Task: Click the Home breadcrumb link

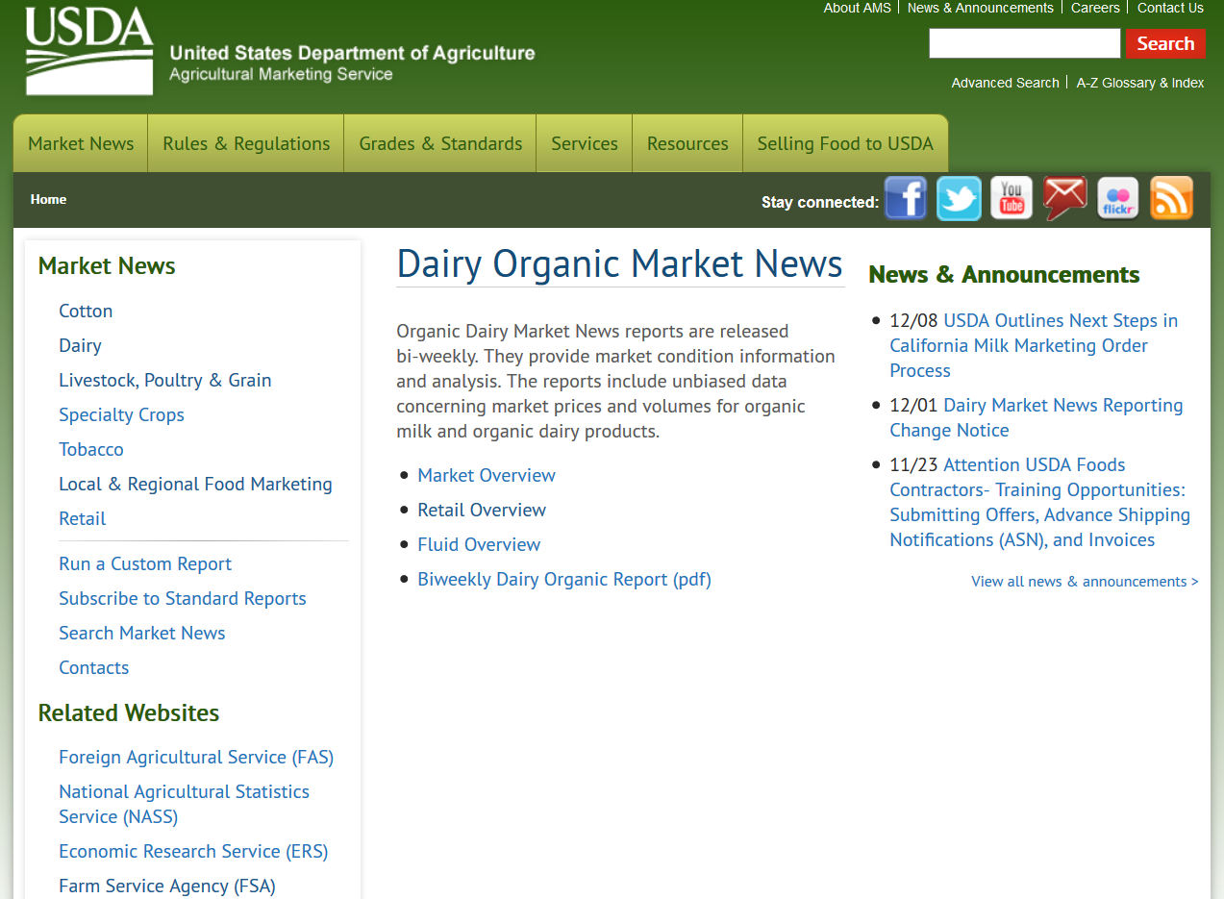Action: 48,200
